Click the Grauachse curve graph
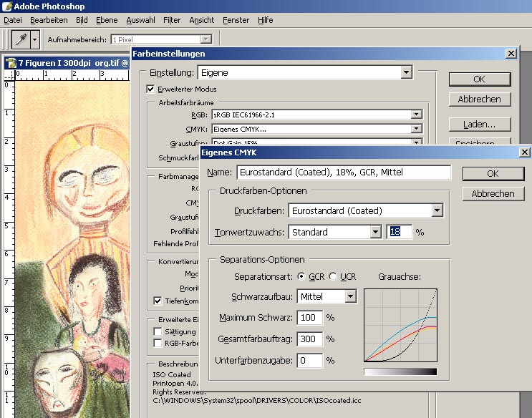This screenshot has width=532, height=418. click(x=400, y=326)
